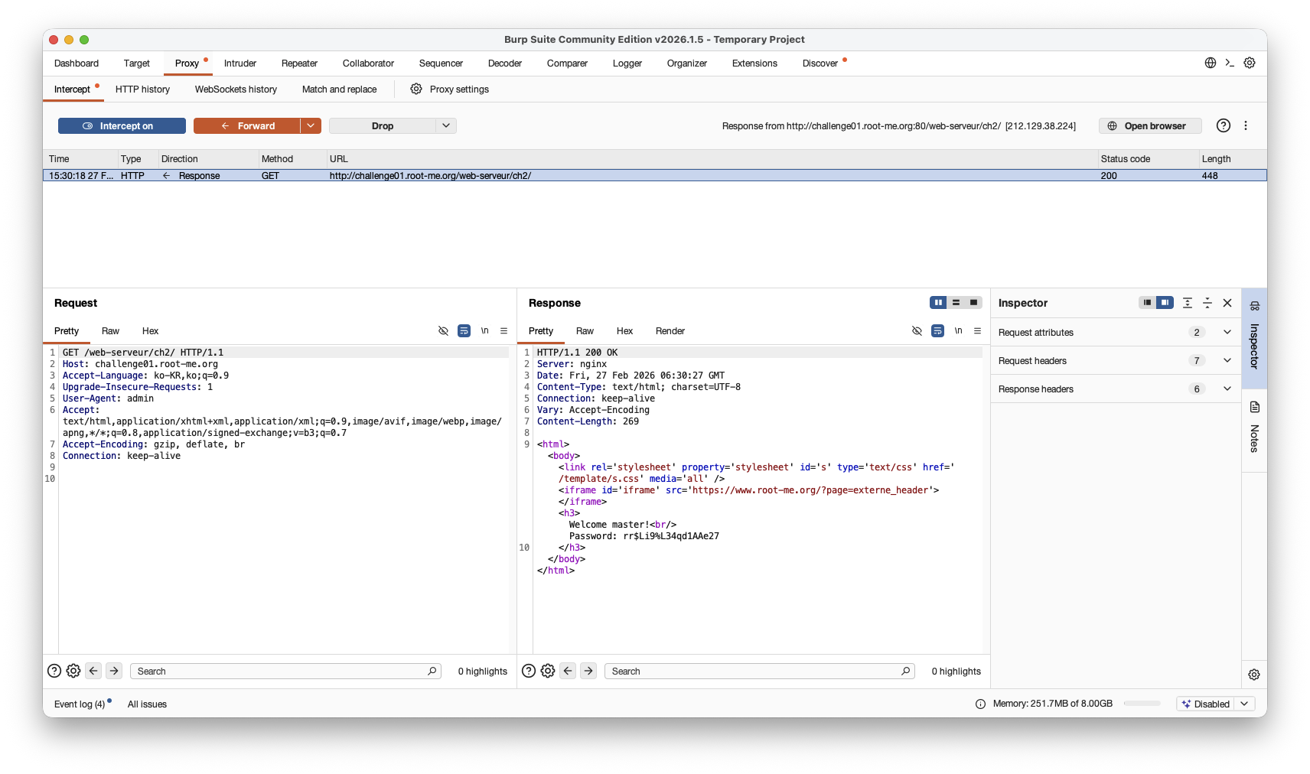Image resolution: width=1310 pixels, height=774 pixels.
Task: Select top-bottom request/response layout
Action: pos(956,302)
